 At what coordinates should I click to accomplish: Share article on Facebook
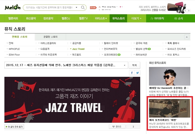pyautogui.click(x=132, y=73)
